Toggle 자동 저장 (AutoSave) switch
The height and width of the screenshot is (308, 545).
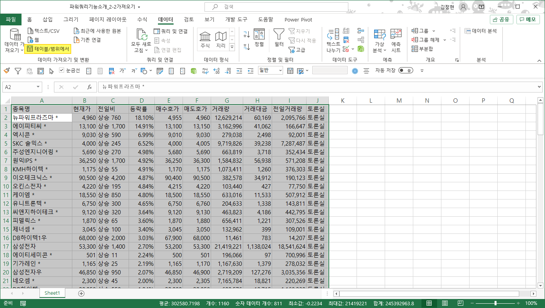coord(406,71)
